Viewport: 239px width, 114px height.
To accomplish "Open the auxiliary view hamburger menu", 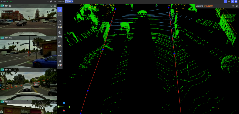I will click(x=233, y=6).
